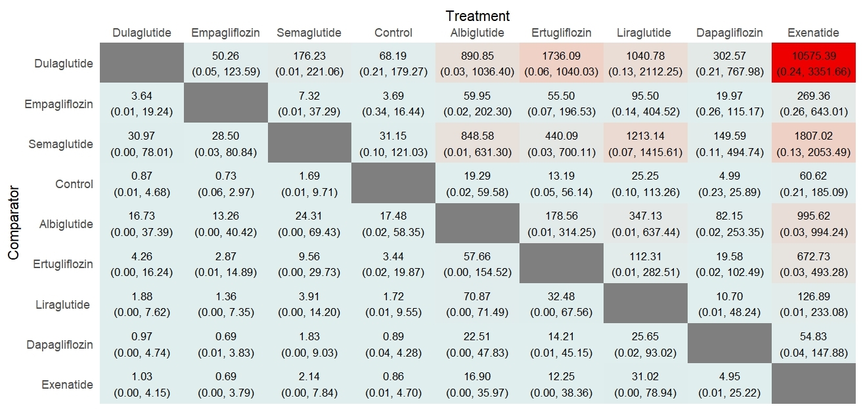Click the orange 1736.09 cell
Image resolution: width=863 pixels, height=411 pixels.
point(562,64)
